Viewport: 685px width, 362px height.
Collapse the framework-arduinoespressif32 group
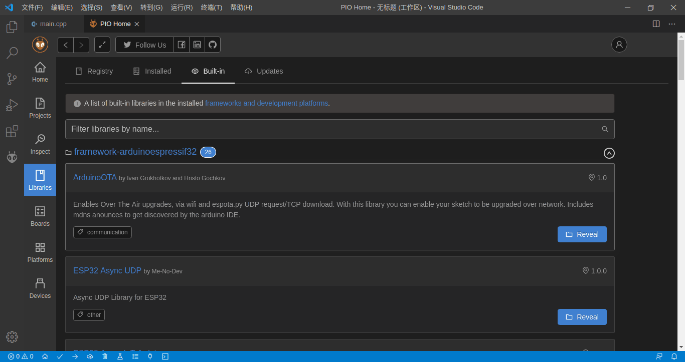[x=609, y=153]
